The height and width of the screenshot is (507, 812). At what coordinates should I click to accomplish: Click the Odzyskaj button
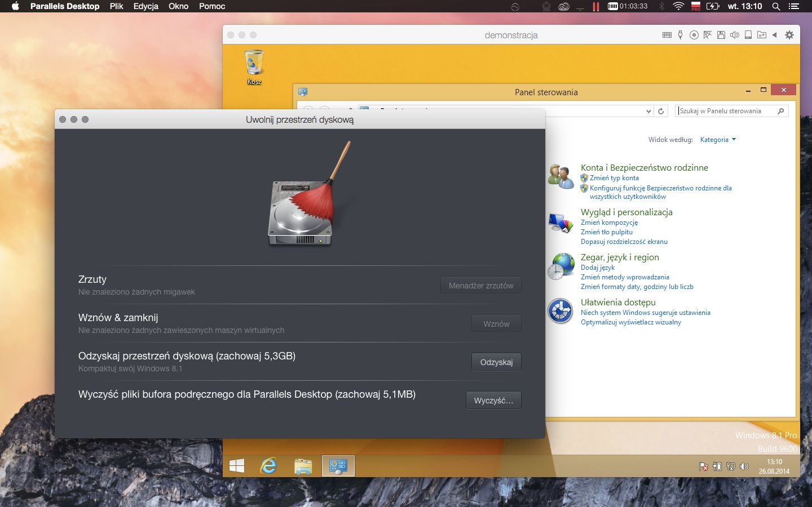496,362
